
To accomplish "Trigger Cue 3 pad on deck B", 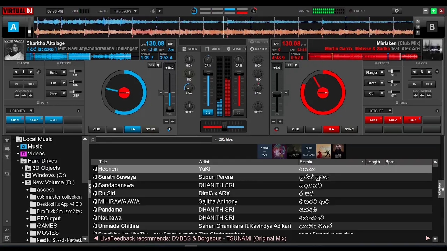I will pos(412,120).
